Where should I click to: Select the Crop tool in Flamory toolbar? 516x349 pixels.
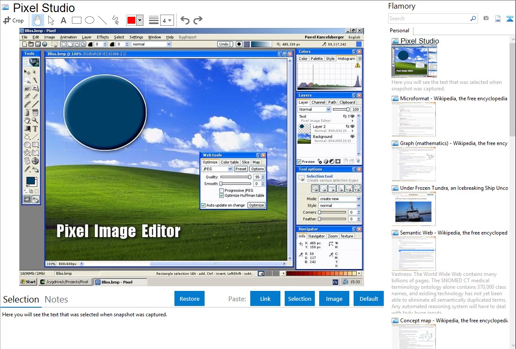click(13, 20)
